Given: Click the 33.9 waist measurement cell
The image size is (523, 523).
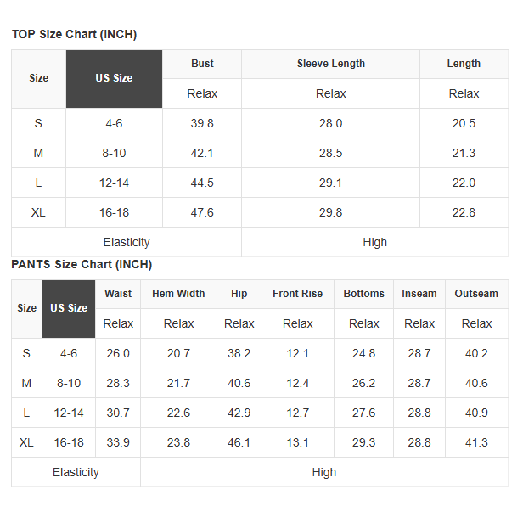Looking at the screenshot, I should pyautogui.click(x=118, y=442).
